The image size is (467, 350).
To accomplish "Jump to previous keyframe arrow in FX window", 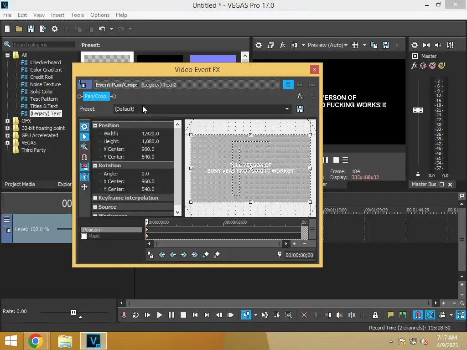I will [x=173, y=255].
